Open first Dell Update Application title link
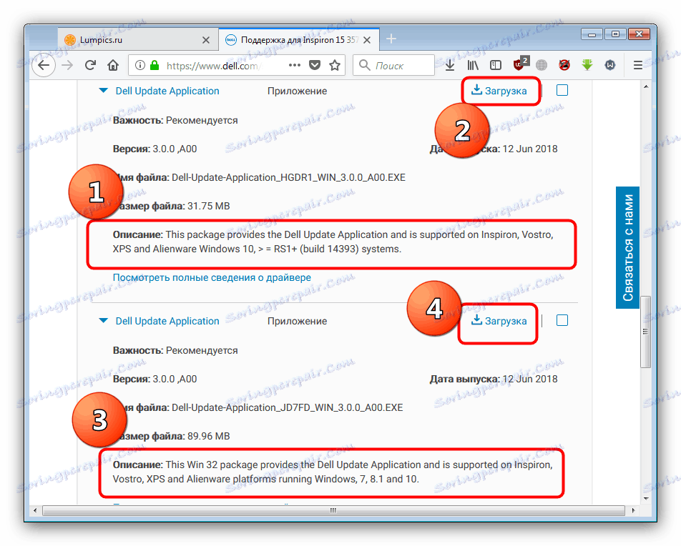This screenshot has width=681, height=546. click(167, 91)
